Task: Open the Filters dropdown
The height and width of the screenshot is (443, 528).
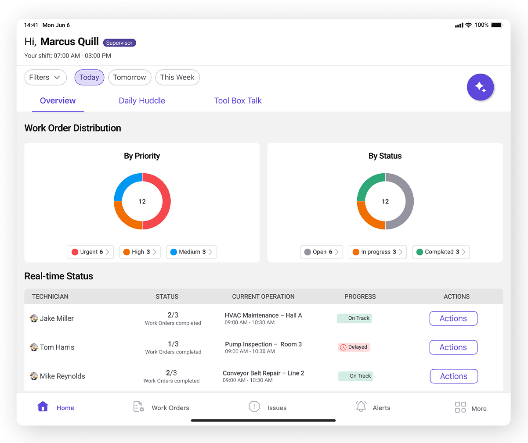Action: (45, 77)
